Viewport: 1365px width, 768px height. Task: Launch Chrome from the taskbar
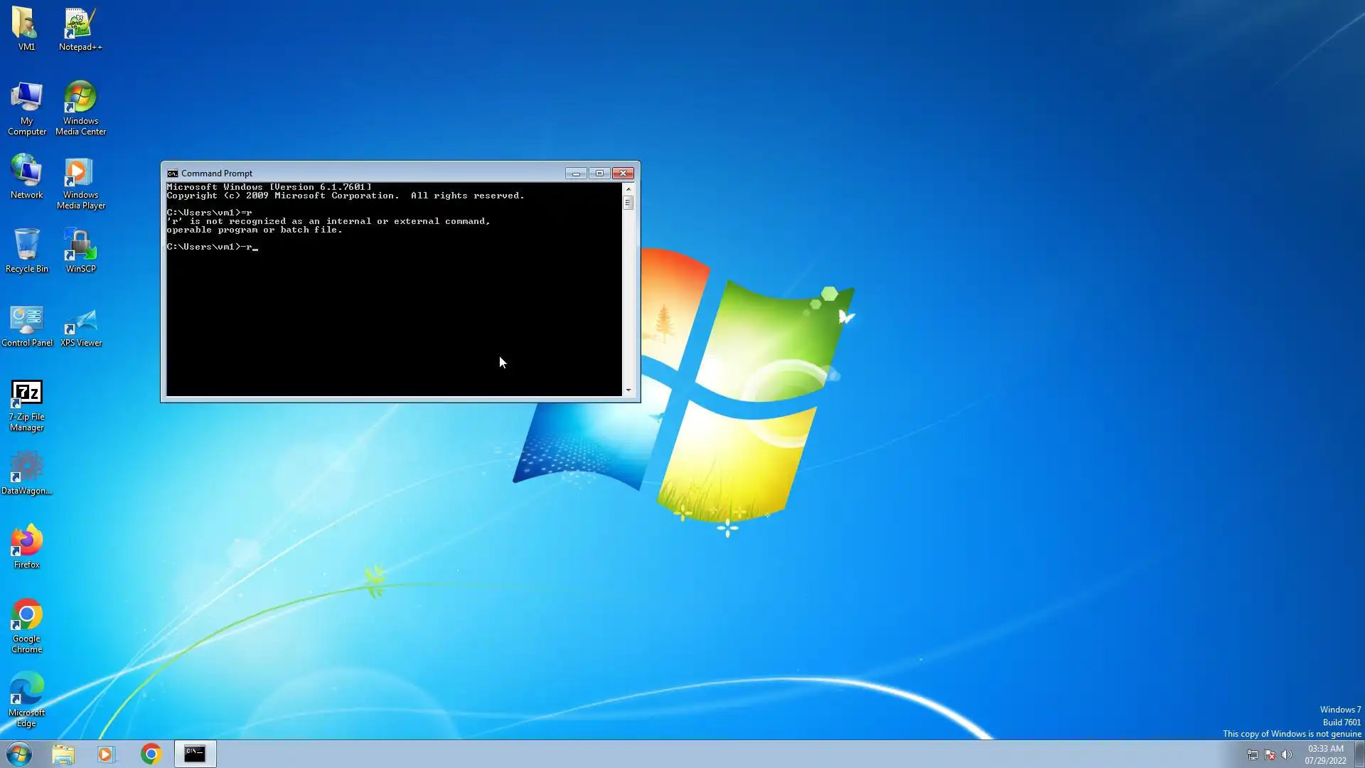point(151,754)
